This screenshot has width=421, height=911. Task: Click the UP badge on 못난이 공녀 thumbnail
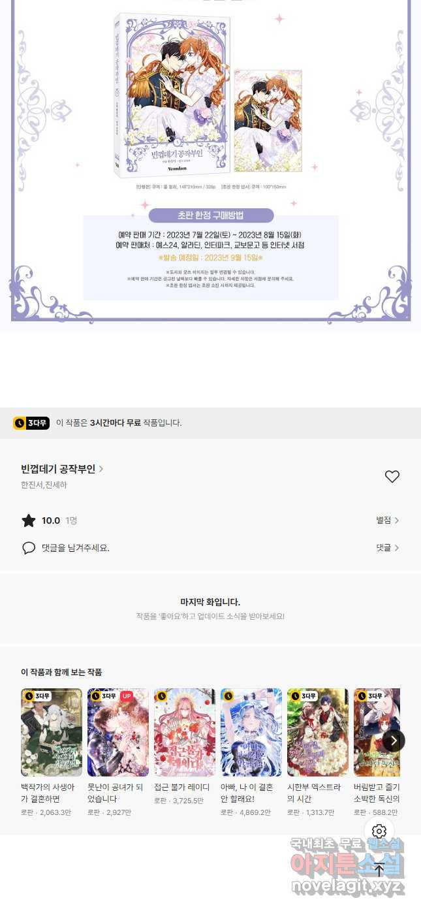click(127, 695)
